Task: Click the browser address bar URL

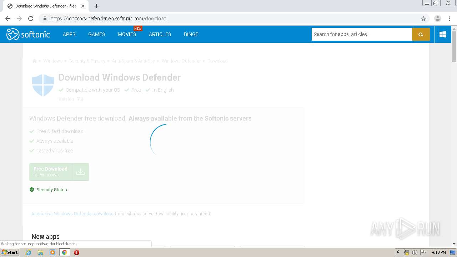Action: (108, 19)
